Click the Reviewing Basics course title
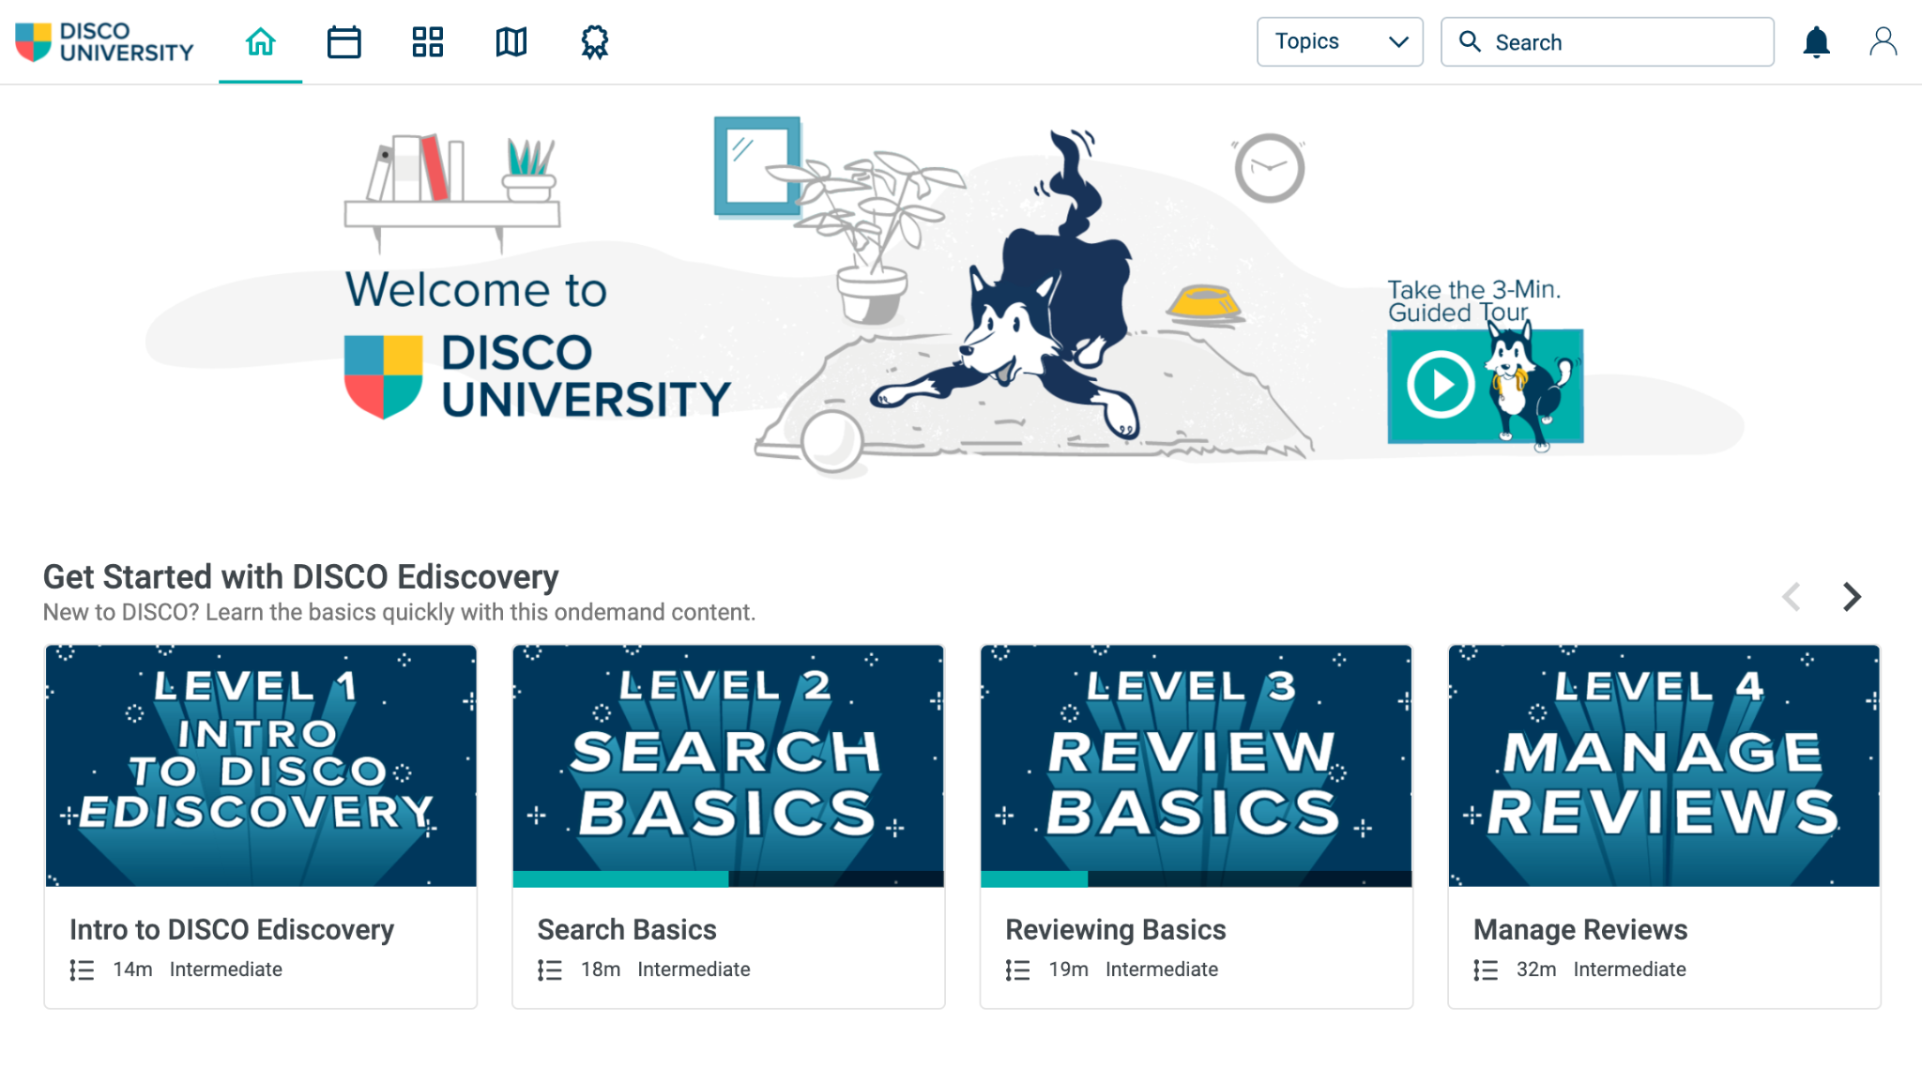Image resolution: width=1922 pixels, height=1070 pixels. [1115, 929]
